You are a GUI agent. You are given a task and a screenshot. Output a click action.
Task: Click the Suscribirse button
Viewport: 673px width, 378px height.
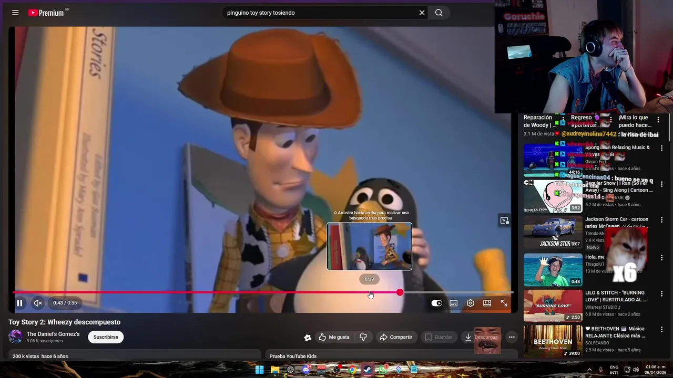pyautogui.click(x=106, y=337)
